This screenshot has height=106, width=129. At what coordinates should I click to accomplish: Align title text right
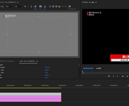[x=56, y=6]
